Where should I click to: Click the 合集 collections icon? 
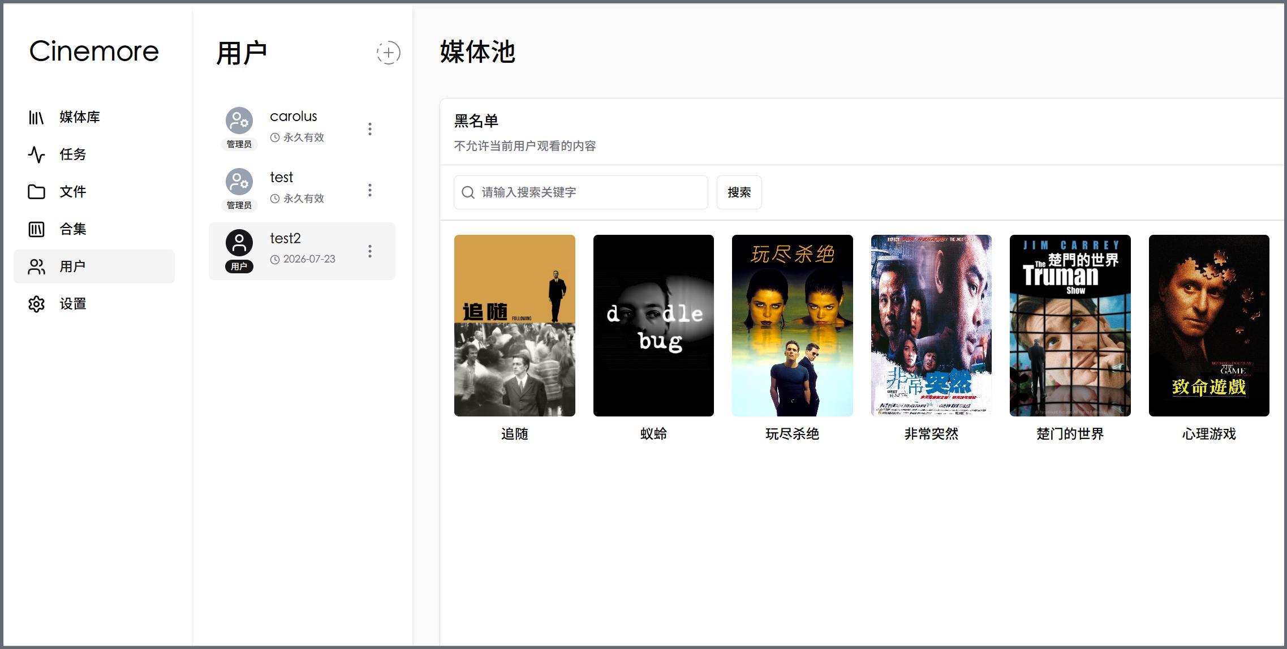(x=37, y=229)
